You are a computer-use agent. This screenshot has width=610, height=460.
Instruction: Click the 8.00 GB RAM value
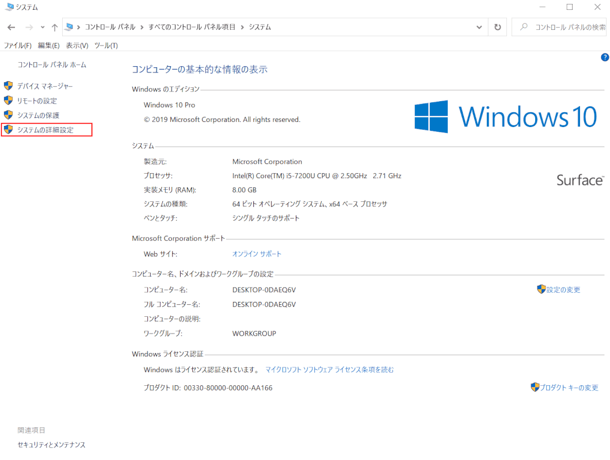pyautogui.click(x=245, y=190)
